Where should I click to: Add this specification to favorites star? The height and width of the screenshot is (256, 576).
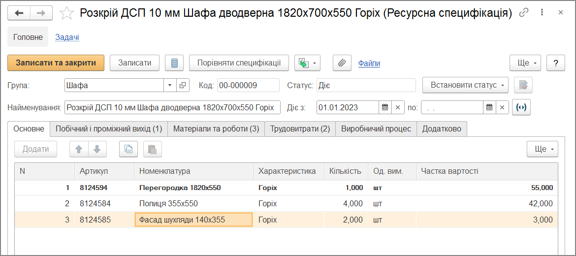66,13
